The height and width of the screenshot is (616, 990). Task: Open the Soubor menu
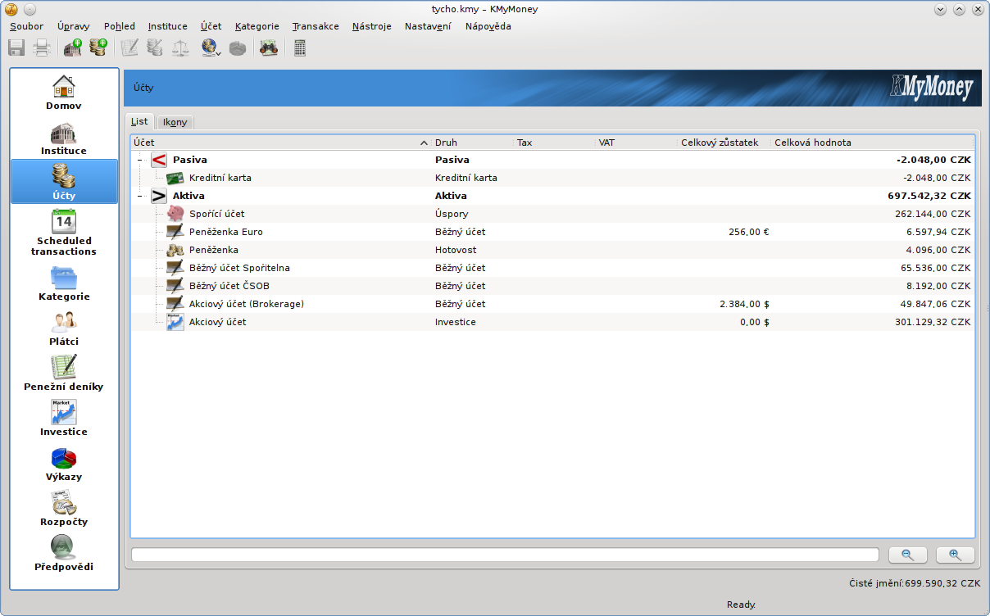[x=27, y=26]
